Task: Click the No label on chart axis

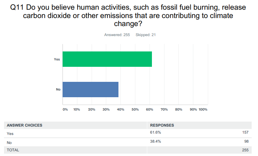Action: [58, 89]
